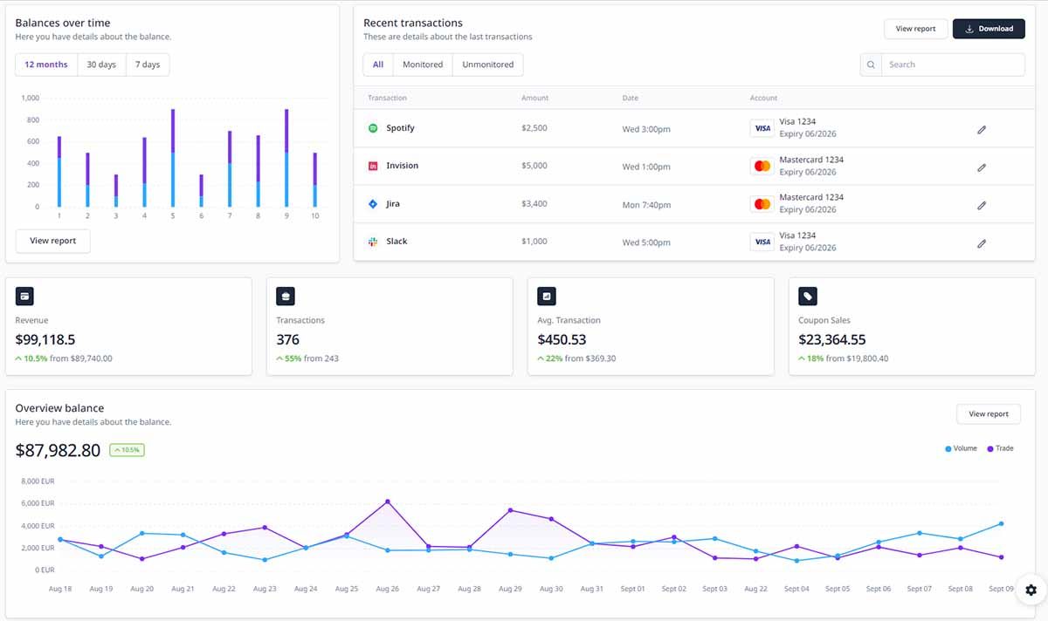The image size is (1048, 621).
Task: Click View report under Balances over time
Action: point(52,241)
